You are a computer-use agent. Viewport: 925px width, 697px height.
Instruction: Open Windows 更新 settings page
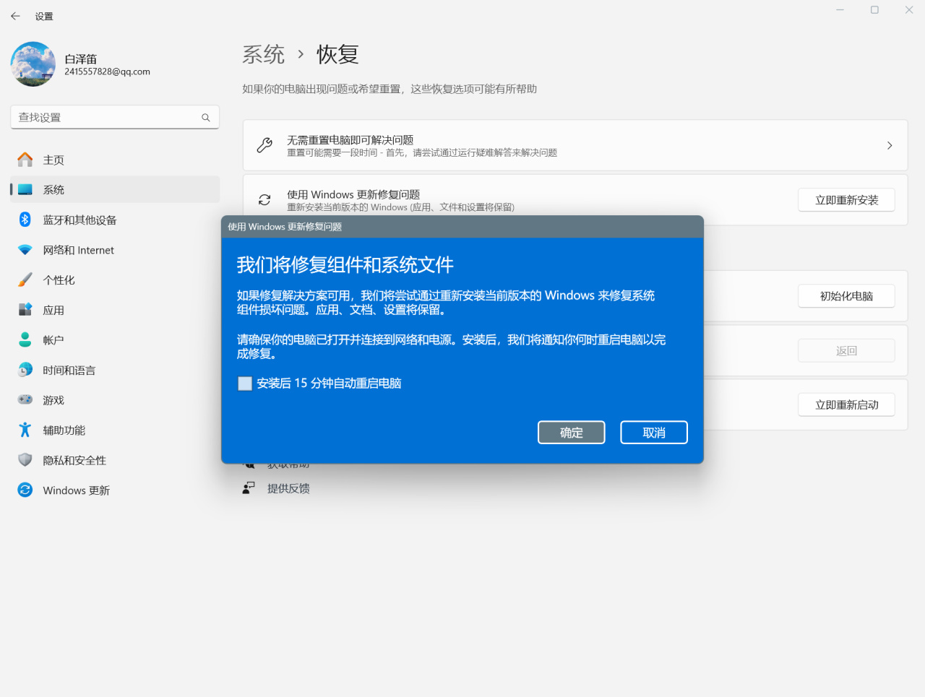[x=115, y=490]
